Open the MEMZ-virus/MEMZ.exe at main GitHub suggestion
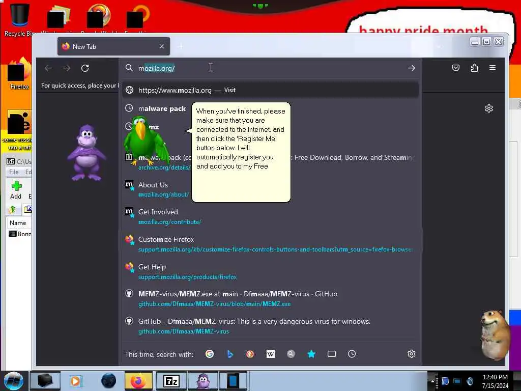This screenshot has height=391, width=521. pos(270,298)
